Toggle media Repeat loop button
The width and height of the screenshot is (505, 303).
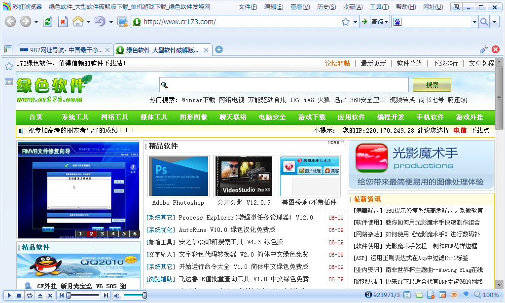pos(29,295)
